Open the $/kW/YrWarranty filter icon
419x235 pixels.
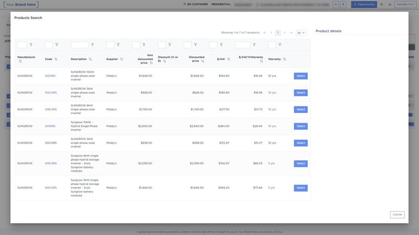tap(254, 44)
